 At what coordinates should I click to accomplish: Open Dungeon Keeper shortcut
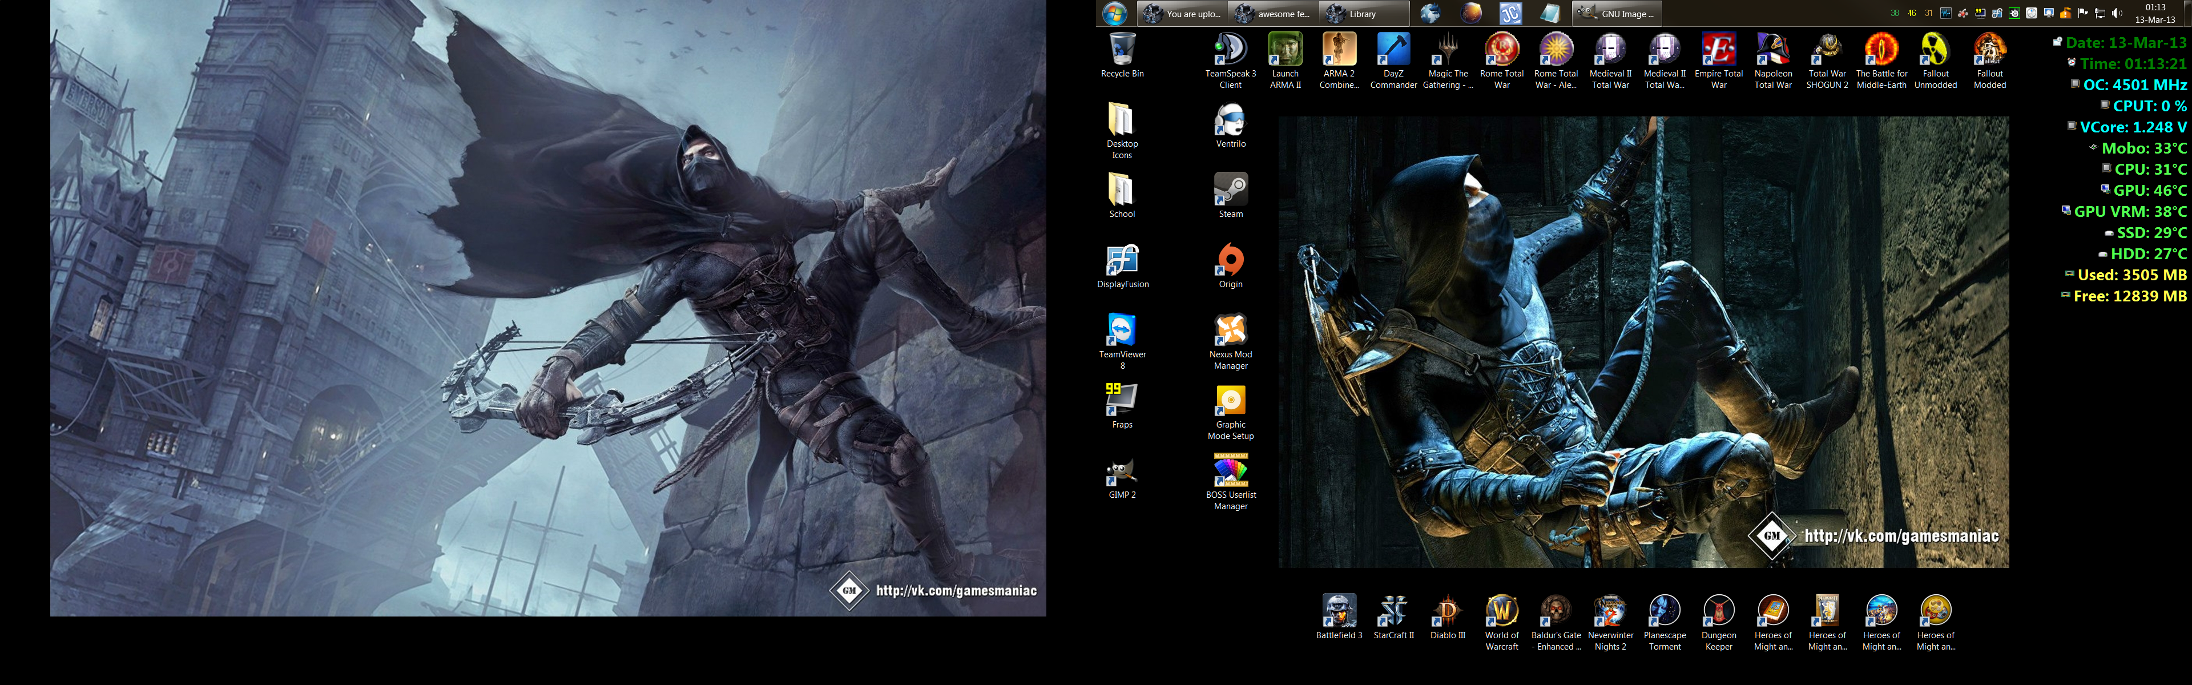point(1718,623)
